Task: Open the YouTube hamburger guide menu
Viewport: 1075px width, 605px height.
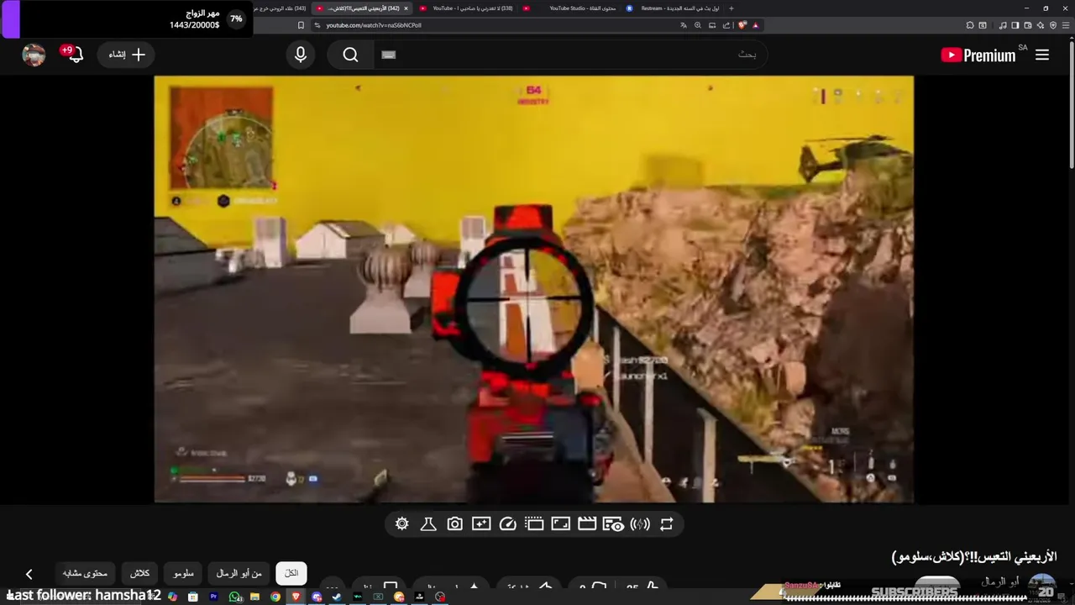Action: (x=1042, y=55)
